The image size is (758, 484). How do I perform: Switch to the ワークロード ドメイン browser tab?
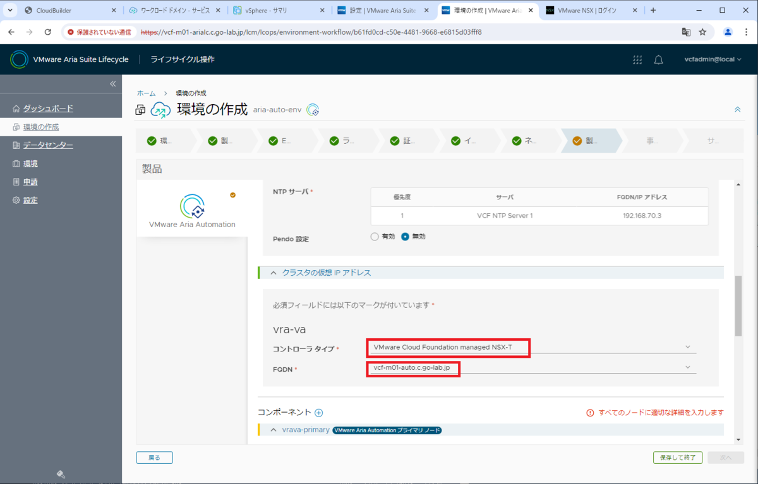(x=174, y=10)
